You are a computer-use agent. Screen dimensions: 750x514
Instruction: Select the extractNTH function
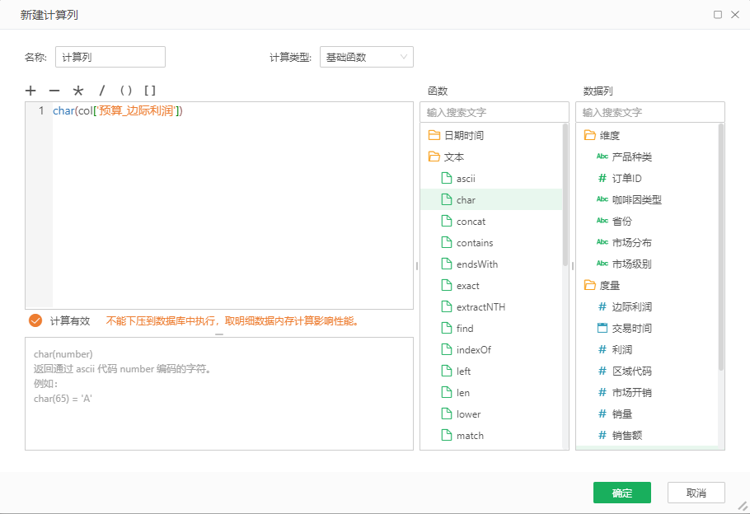point(480,306)
